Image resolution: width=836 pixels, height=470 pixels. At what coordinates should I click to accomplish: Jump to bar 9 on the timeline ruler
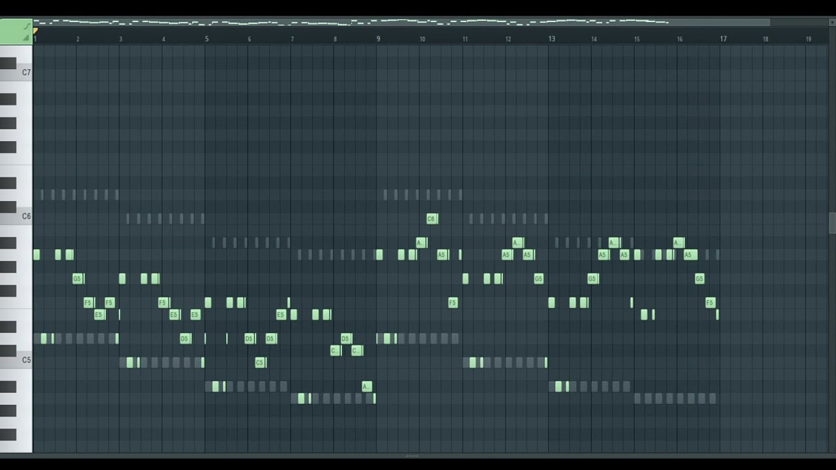click(x=378, y=39)
